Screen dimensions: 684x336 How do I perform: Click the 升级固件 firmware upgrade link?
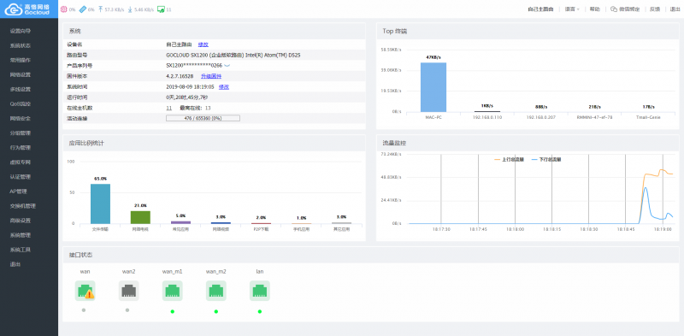pyautogui.click(x=211, y=76)
